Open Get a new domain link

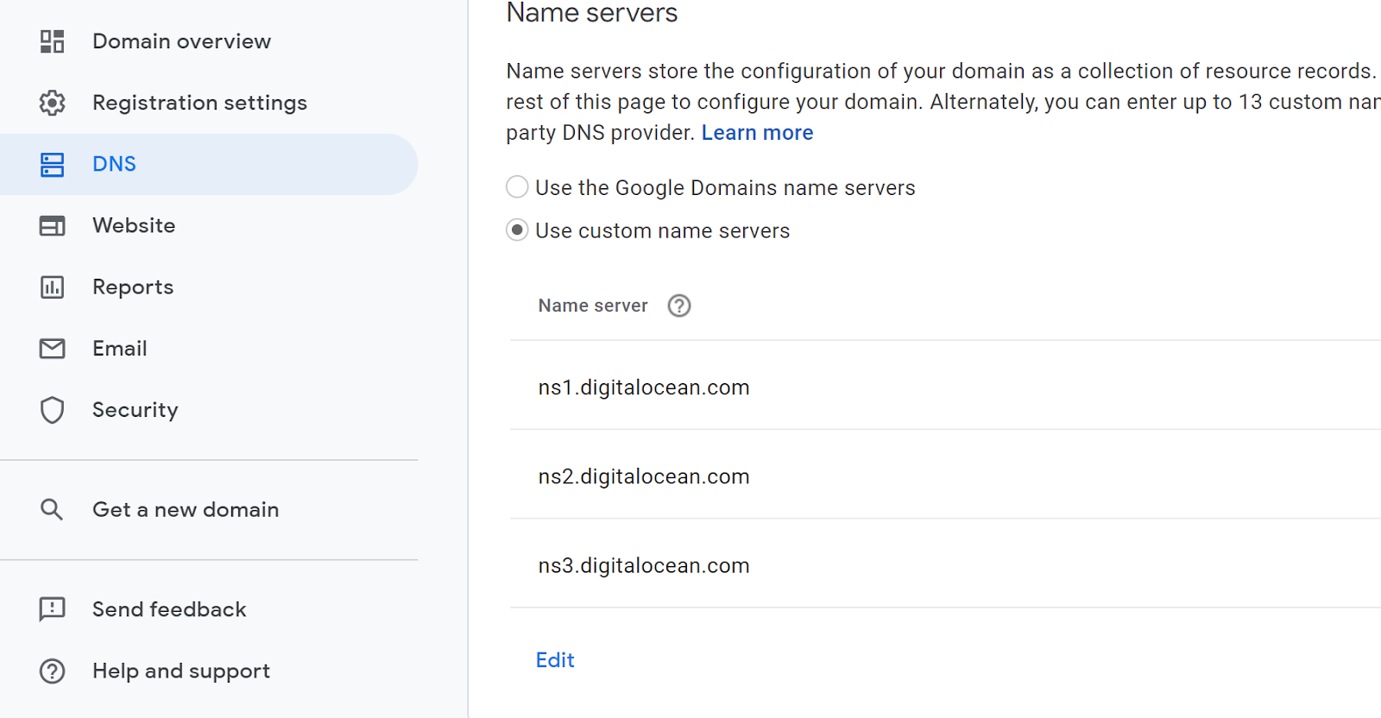186,510
